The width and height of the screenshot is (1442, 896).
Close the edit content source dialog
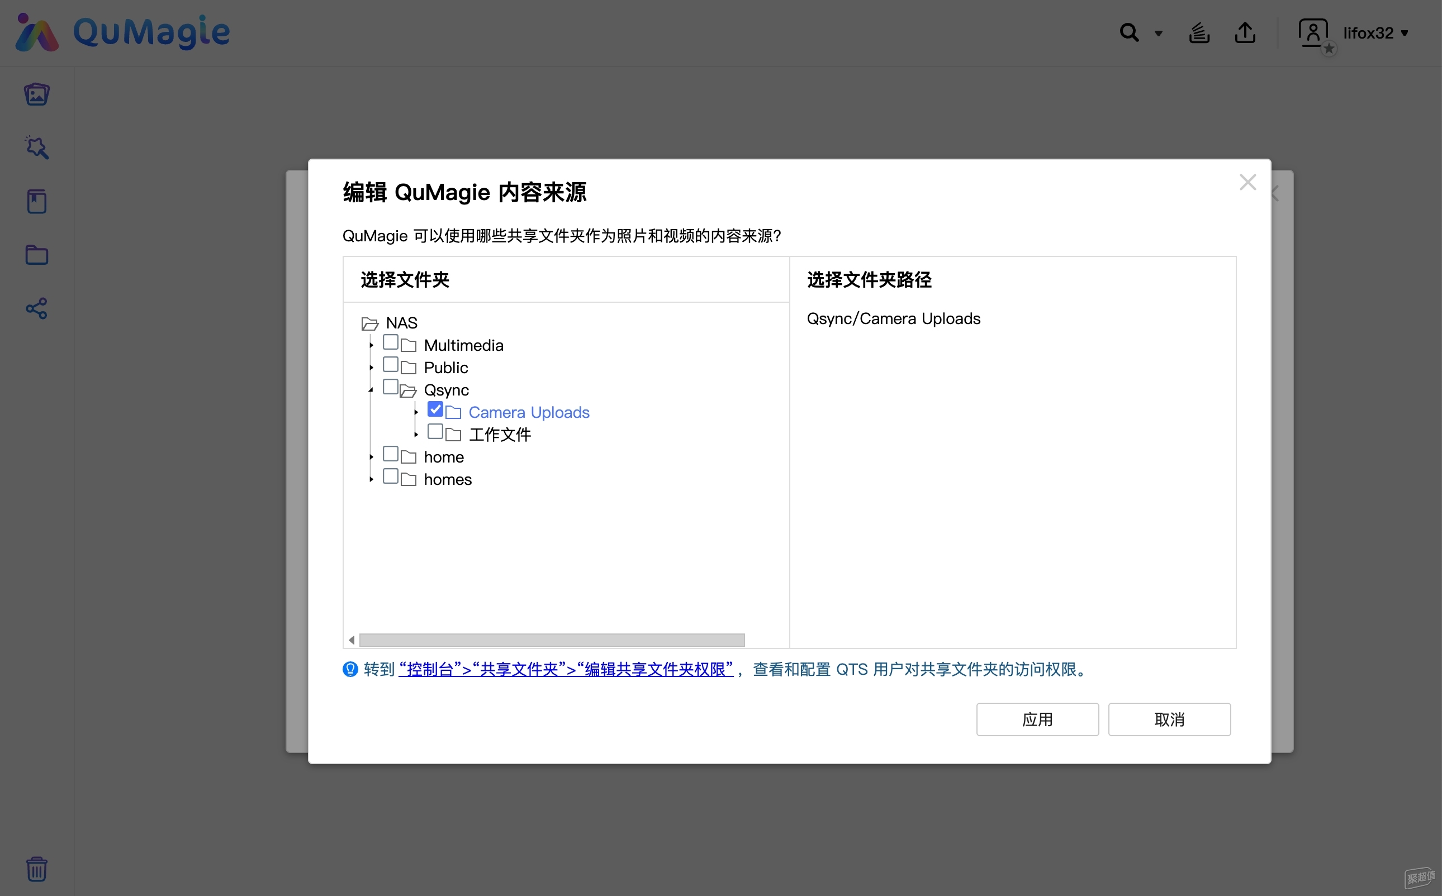pyautogui.click(x=1247, y=182)
